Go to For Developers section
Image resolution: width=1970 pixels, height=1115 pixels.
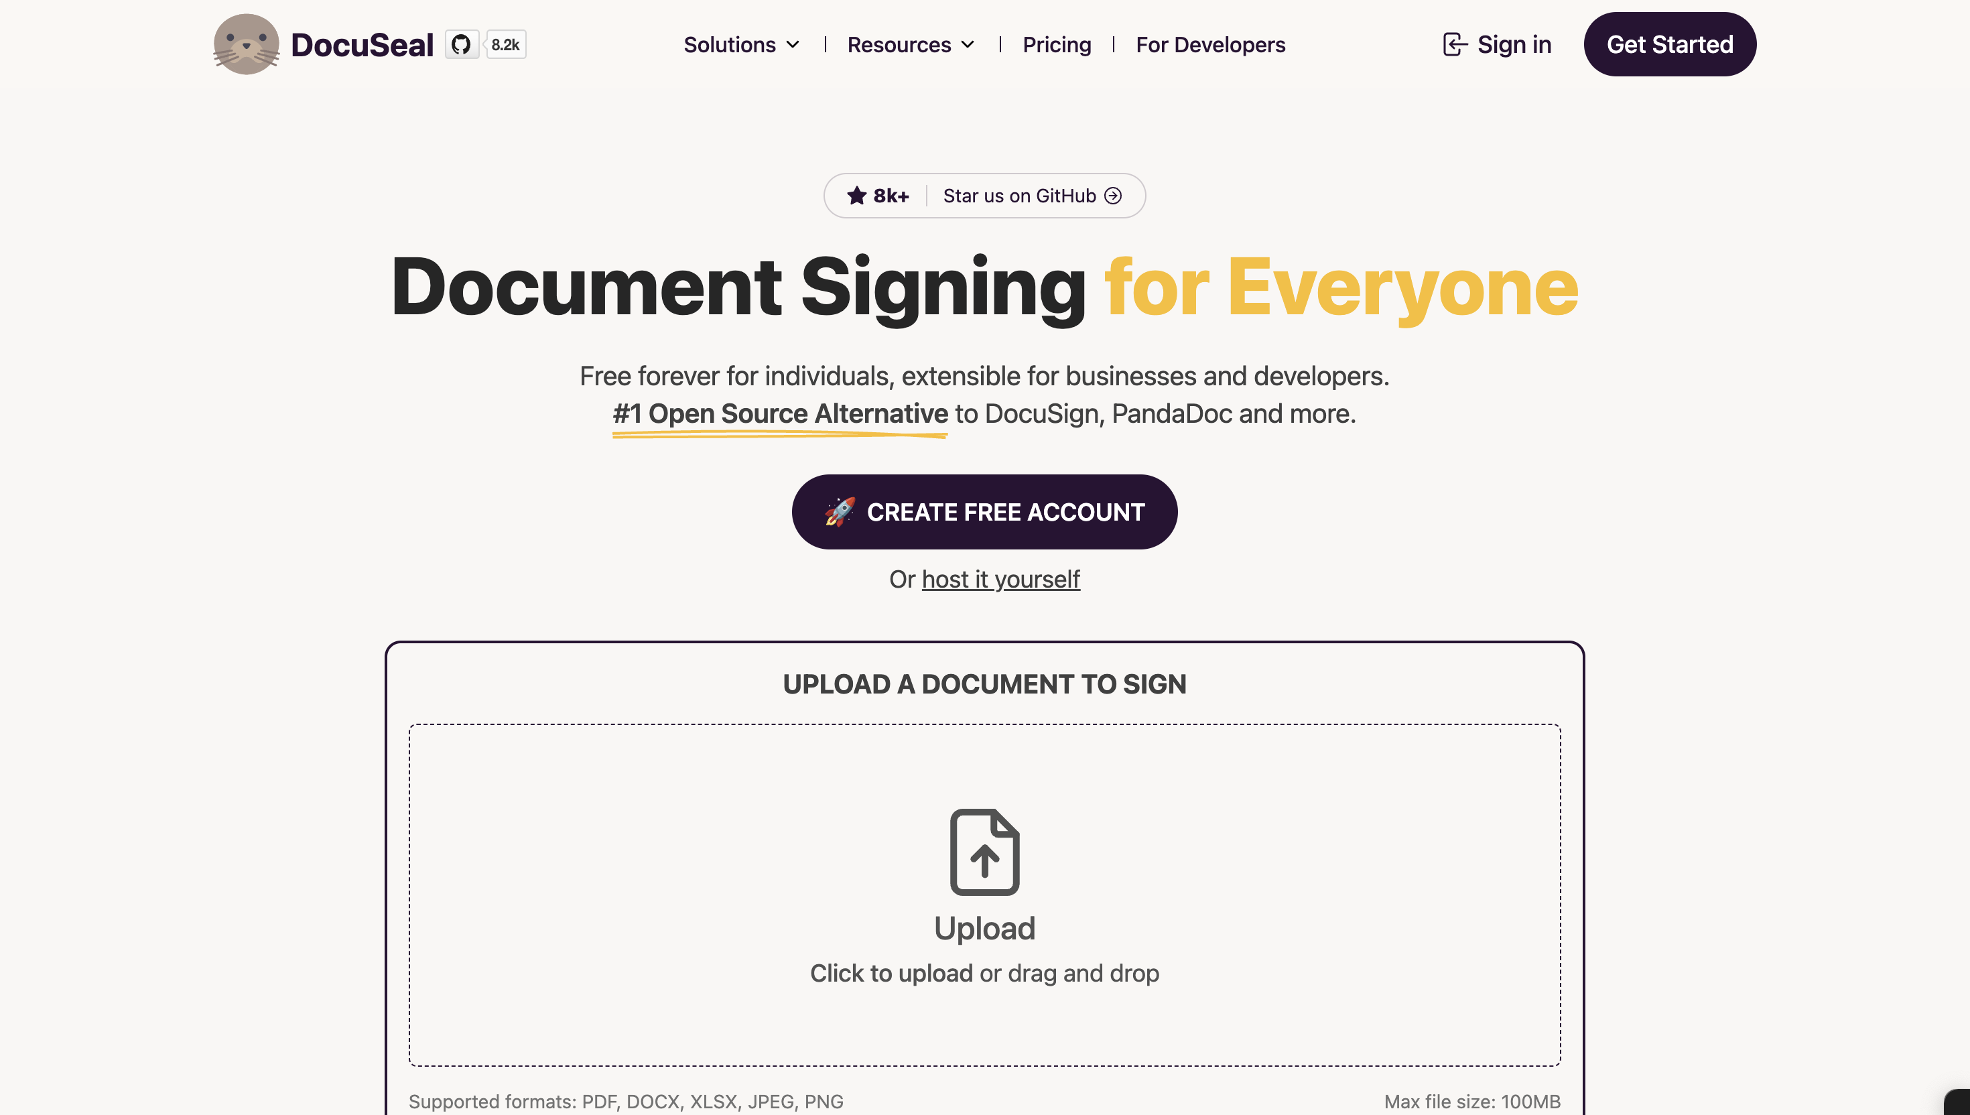1211,44
